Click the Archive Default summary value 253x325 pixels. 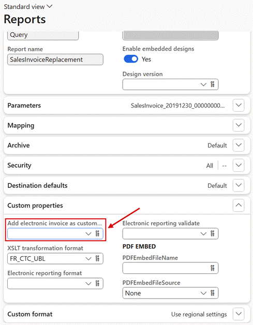(217, 145)
